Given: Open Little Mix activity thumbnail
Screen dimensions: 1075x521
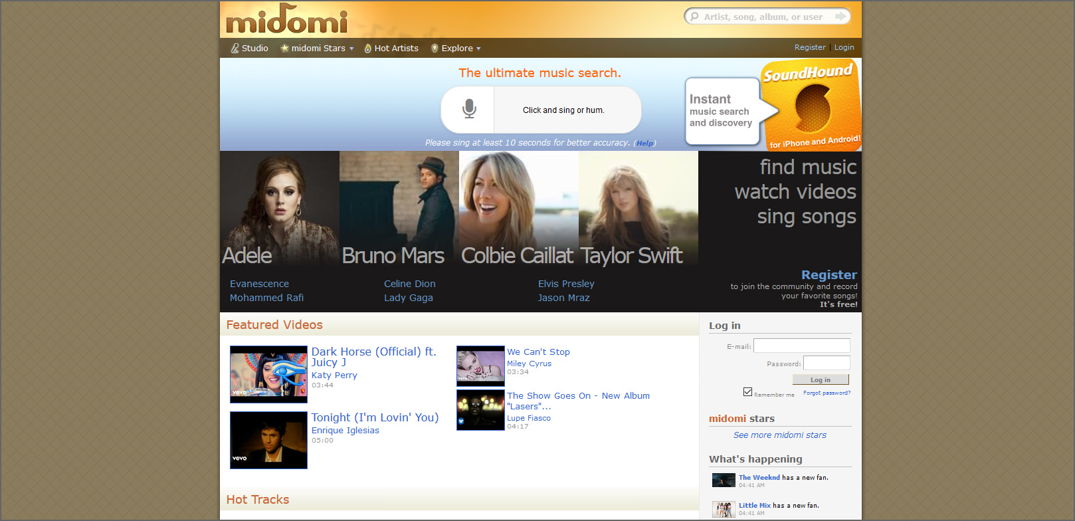Looking at the screenshot, I should tap(724, 509).
